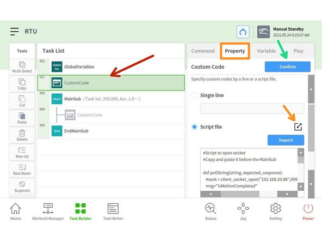
Task: Click the 'msg="isMotionCompleted"' script line
Action: [232, 186]
